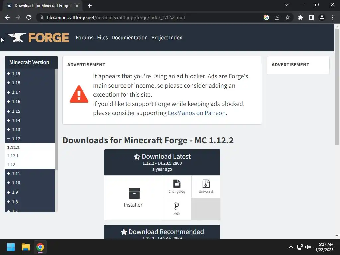Show hidden system tray icons
The height and width of the screenshot is (255, 340).
pos(291,247)
